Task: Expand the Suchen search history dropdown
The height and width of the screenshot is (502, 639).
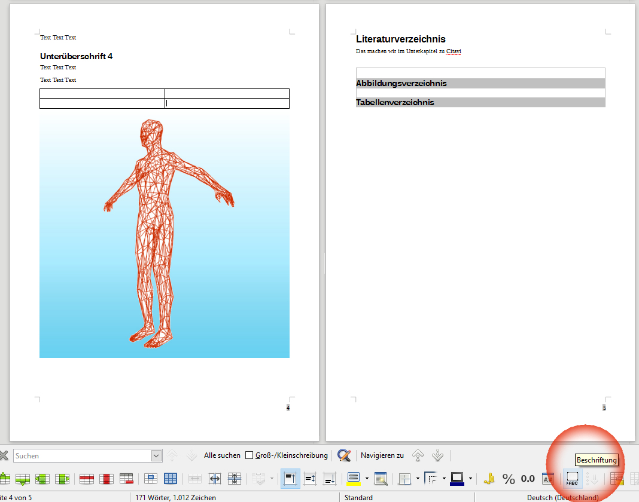Action: coord(157,456)
